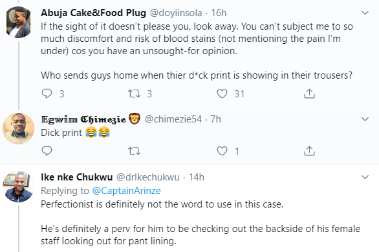Image resolution: width=379 pixels, height=252 pixels.
Task: Reply to Abuja Cake&Food Plug's tweet
Action: pos(47,93)
